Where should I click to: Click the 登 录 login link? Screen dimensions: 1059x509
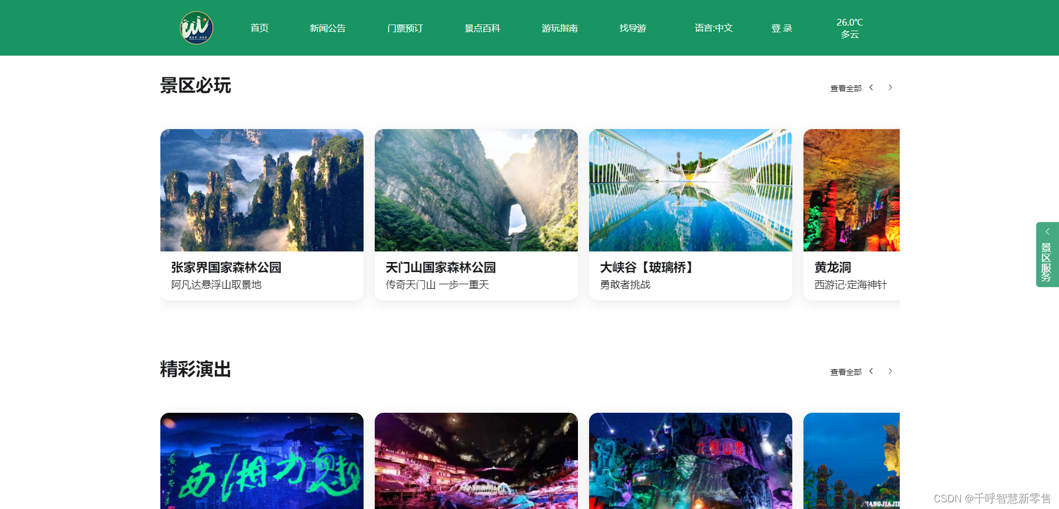782,28
